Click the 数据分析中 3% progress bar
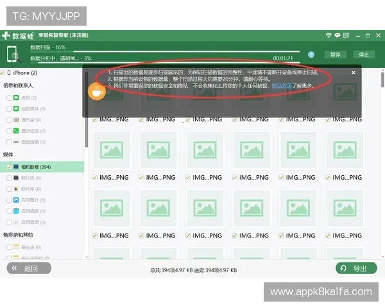This screenshot has height=308, width=385. (165, 62)
